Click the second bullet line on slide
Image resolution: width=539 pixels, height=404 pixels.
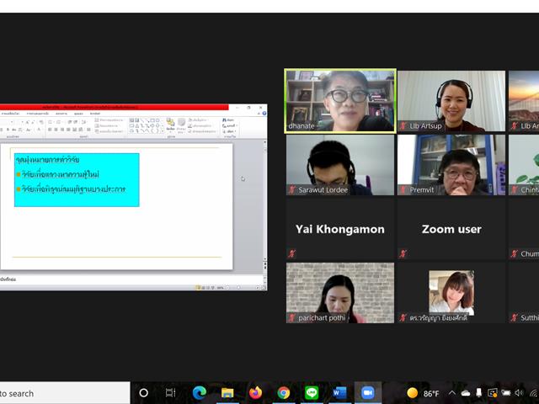[x=73, y=189]
